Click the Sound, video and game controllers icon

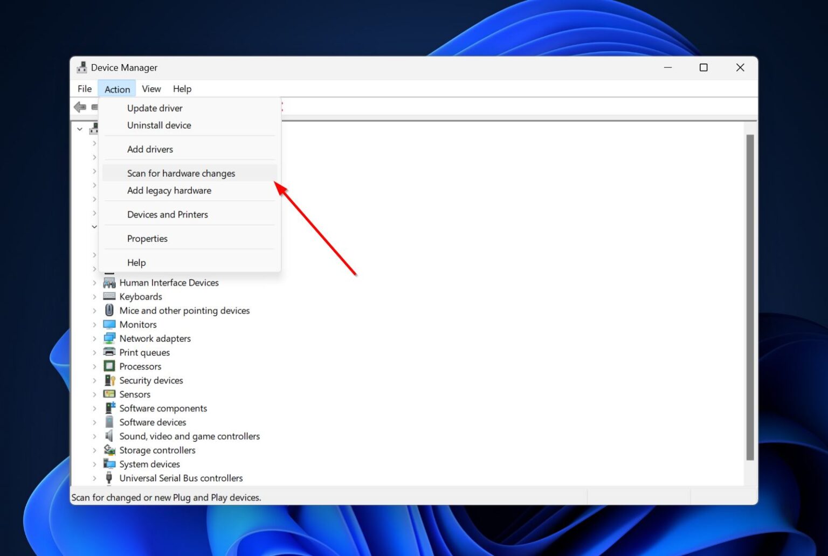pyautogui.click(x=109, y=436)
